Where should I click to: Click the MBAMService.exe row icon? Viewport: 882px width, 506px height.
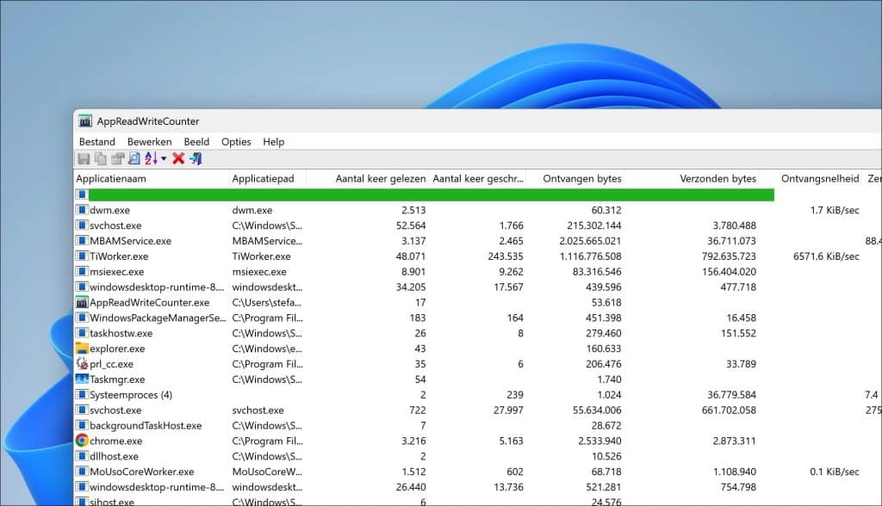point(82,241)
